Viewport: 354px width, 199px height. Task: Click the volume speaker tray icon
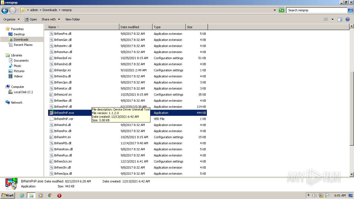(314, 195)
